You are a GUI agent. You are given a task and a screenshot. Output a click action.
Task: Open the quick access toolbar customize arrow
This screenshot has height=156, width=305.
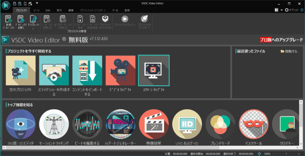tap(37, 3)
